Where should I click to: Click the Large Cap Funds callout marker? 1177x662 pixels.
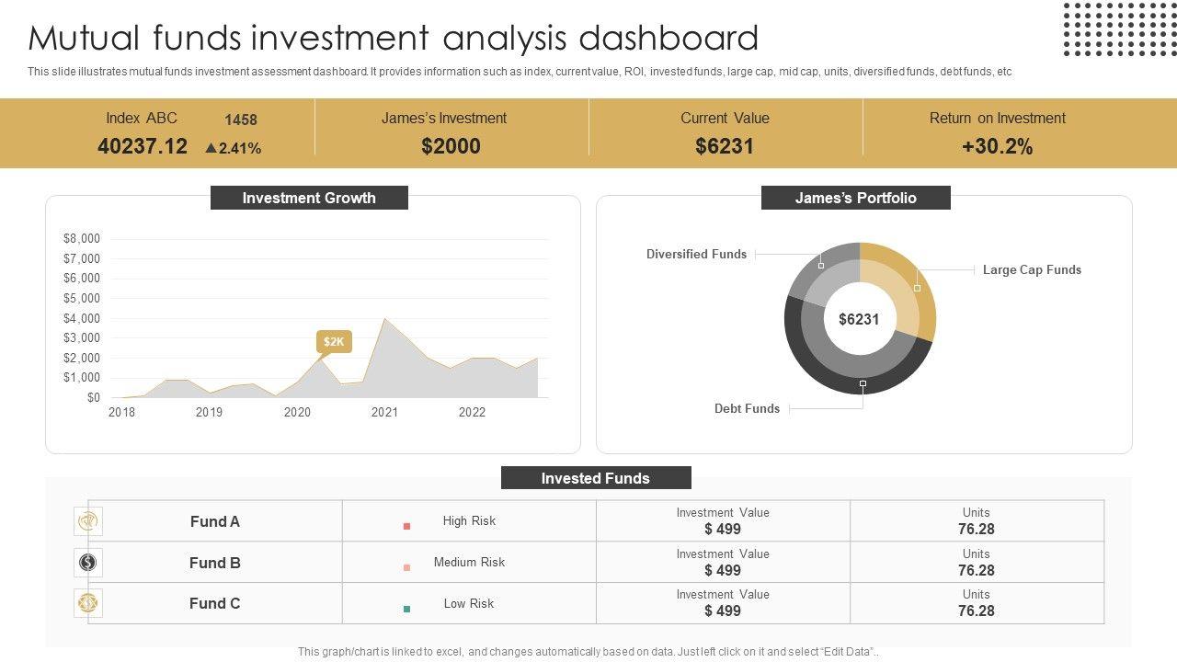917,289
